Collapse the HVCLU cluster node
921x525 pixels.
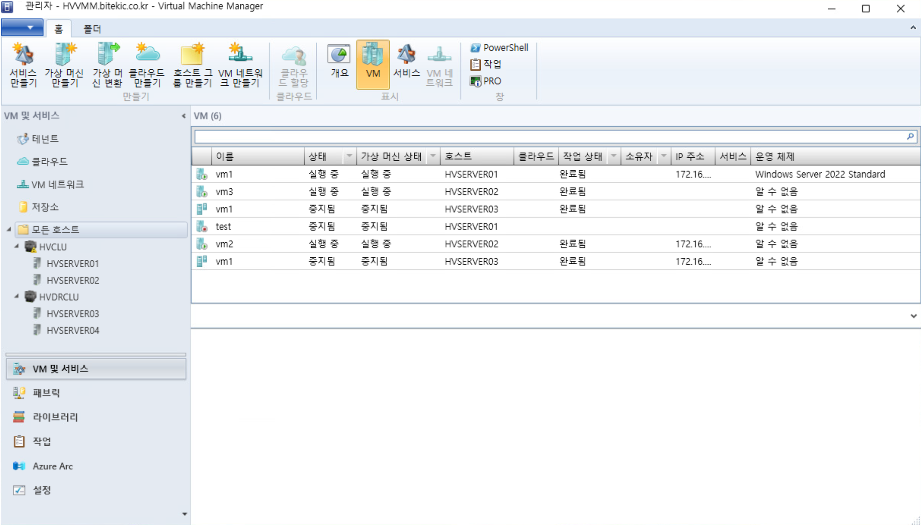click(16, 246)
